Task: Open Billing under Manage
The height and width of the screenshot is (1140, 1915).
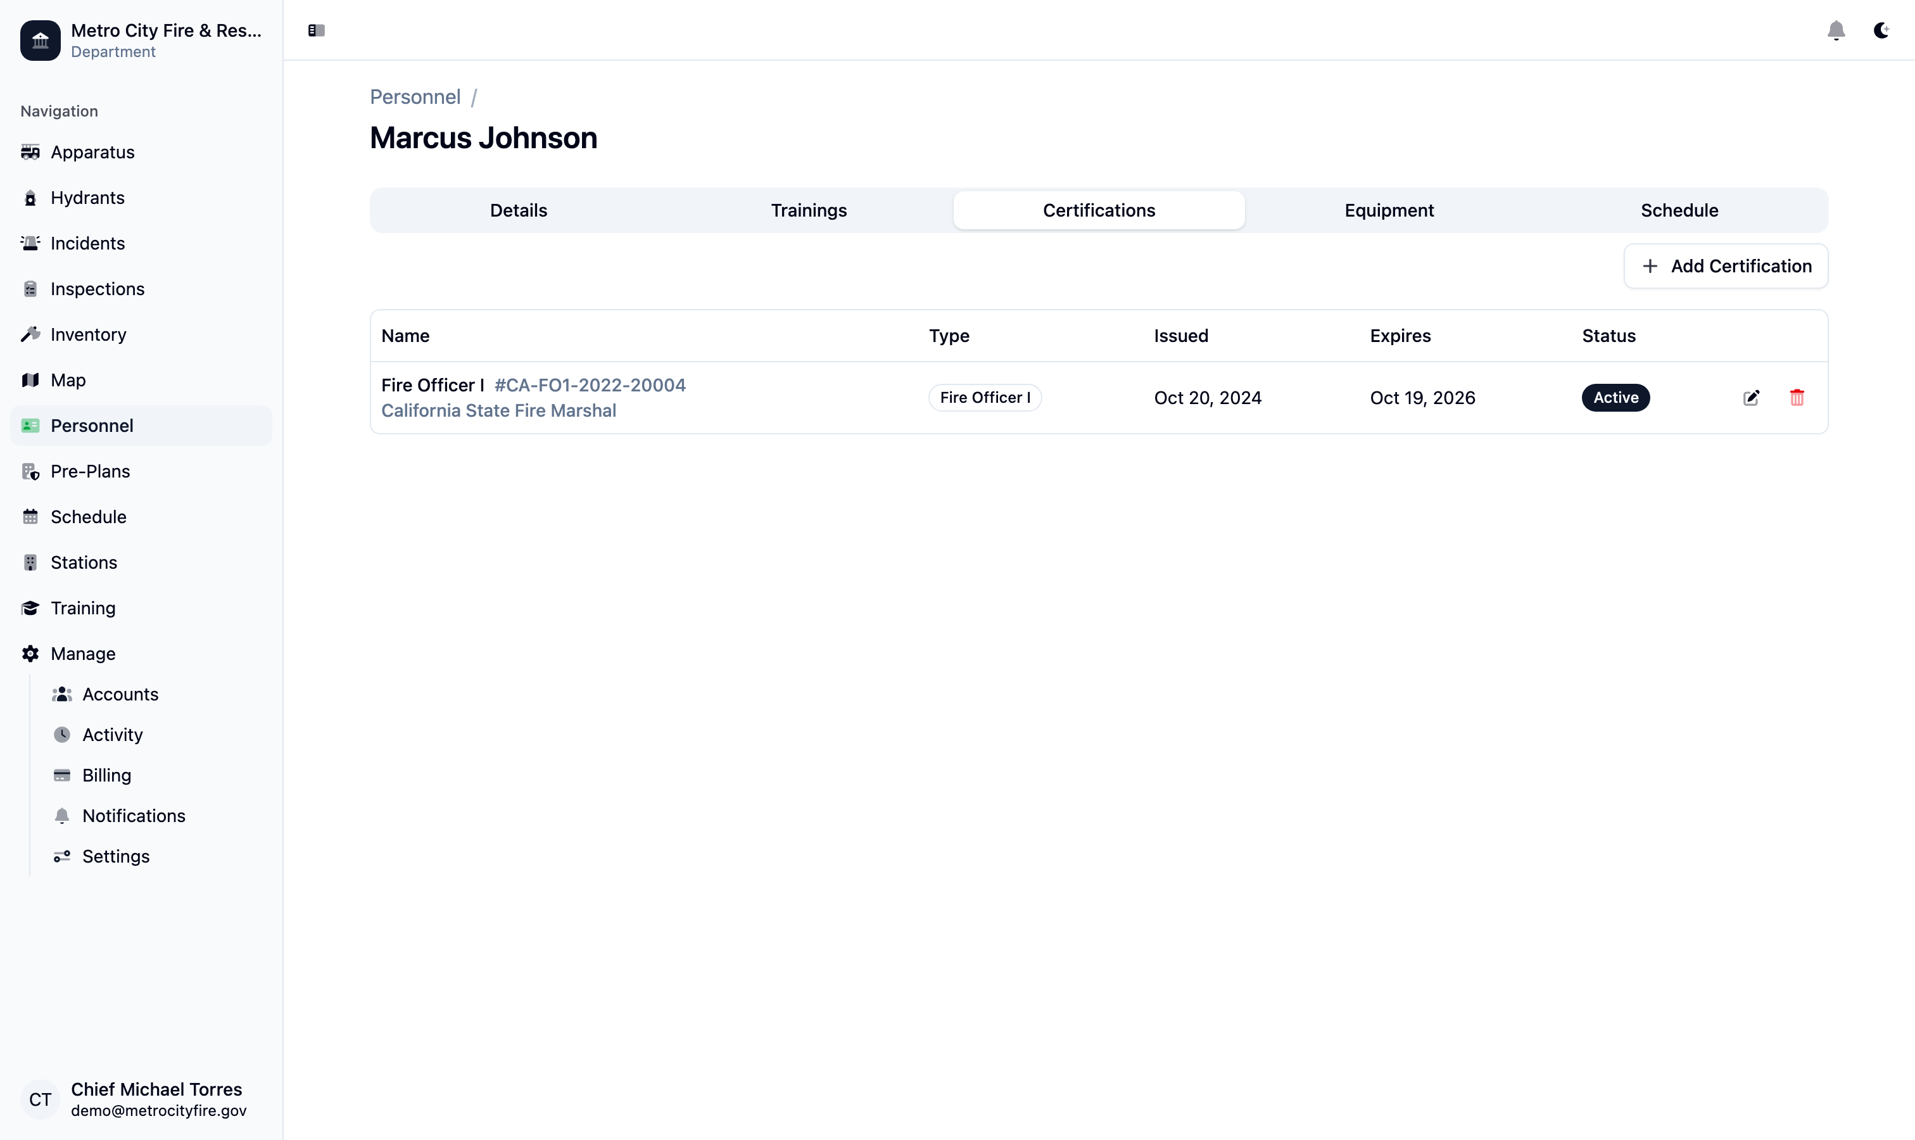Action: [107, 775]
